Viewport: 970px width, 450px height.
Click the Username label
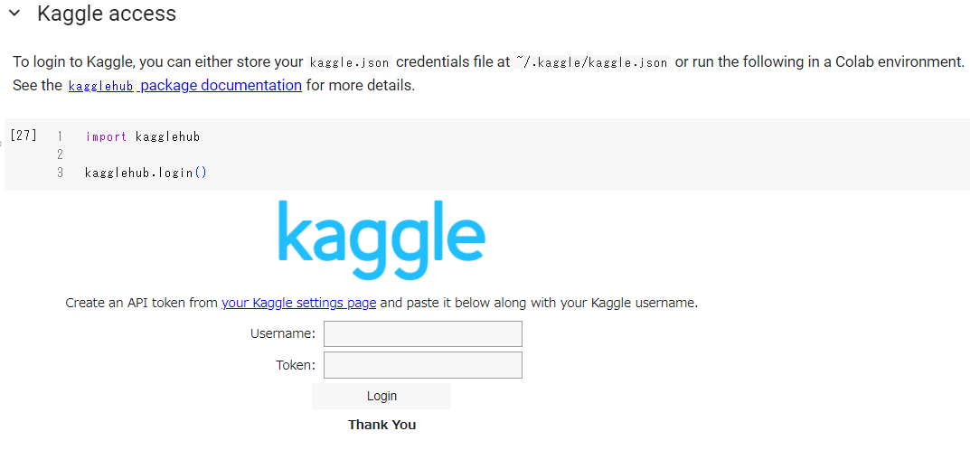[283, 333]
